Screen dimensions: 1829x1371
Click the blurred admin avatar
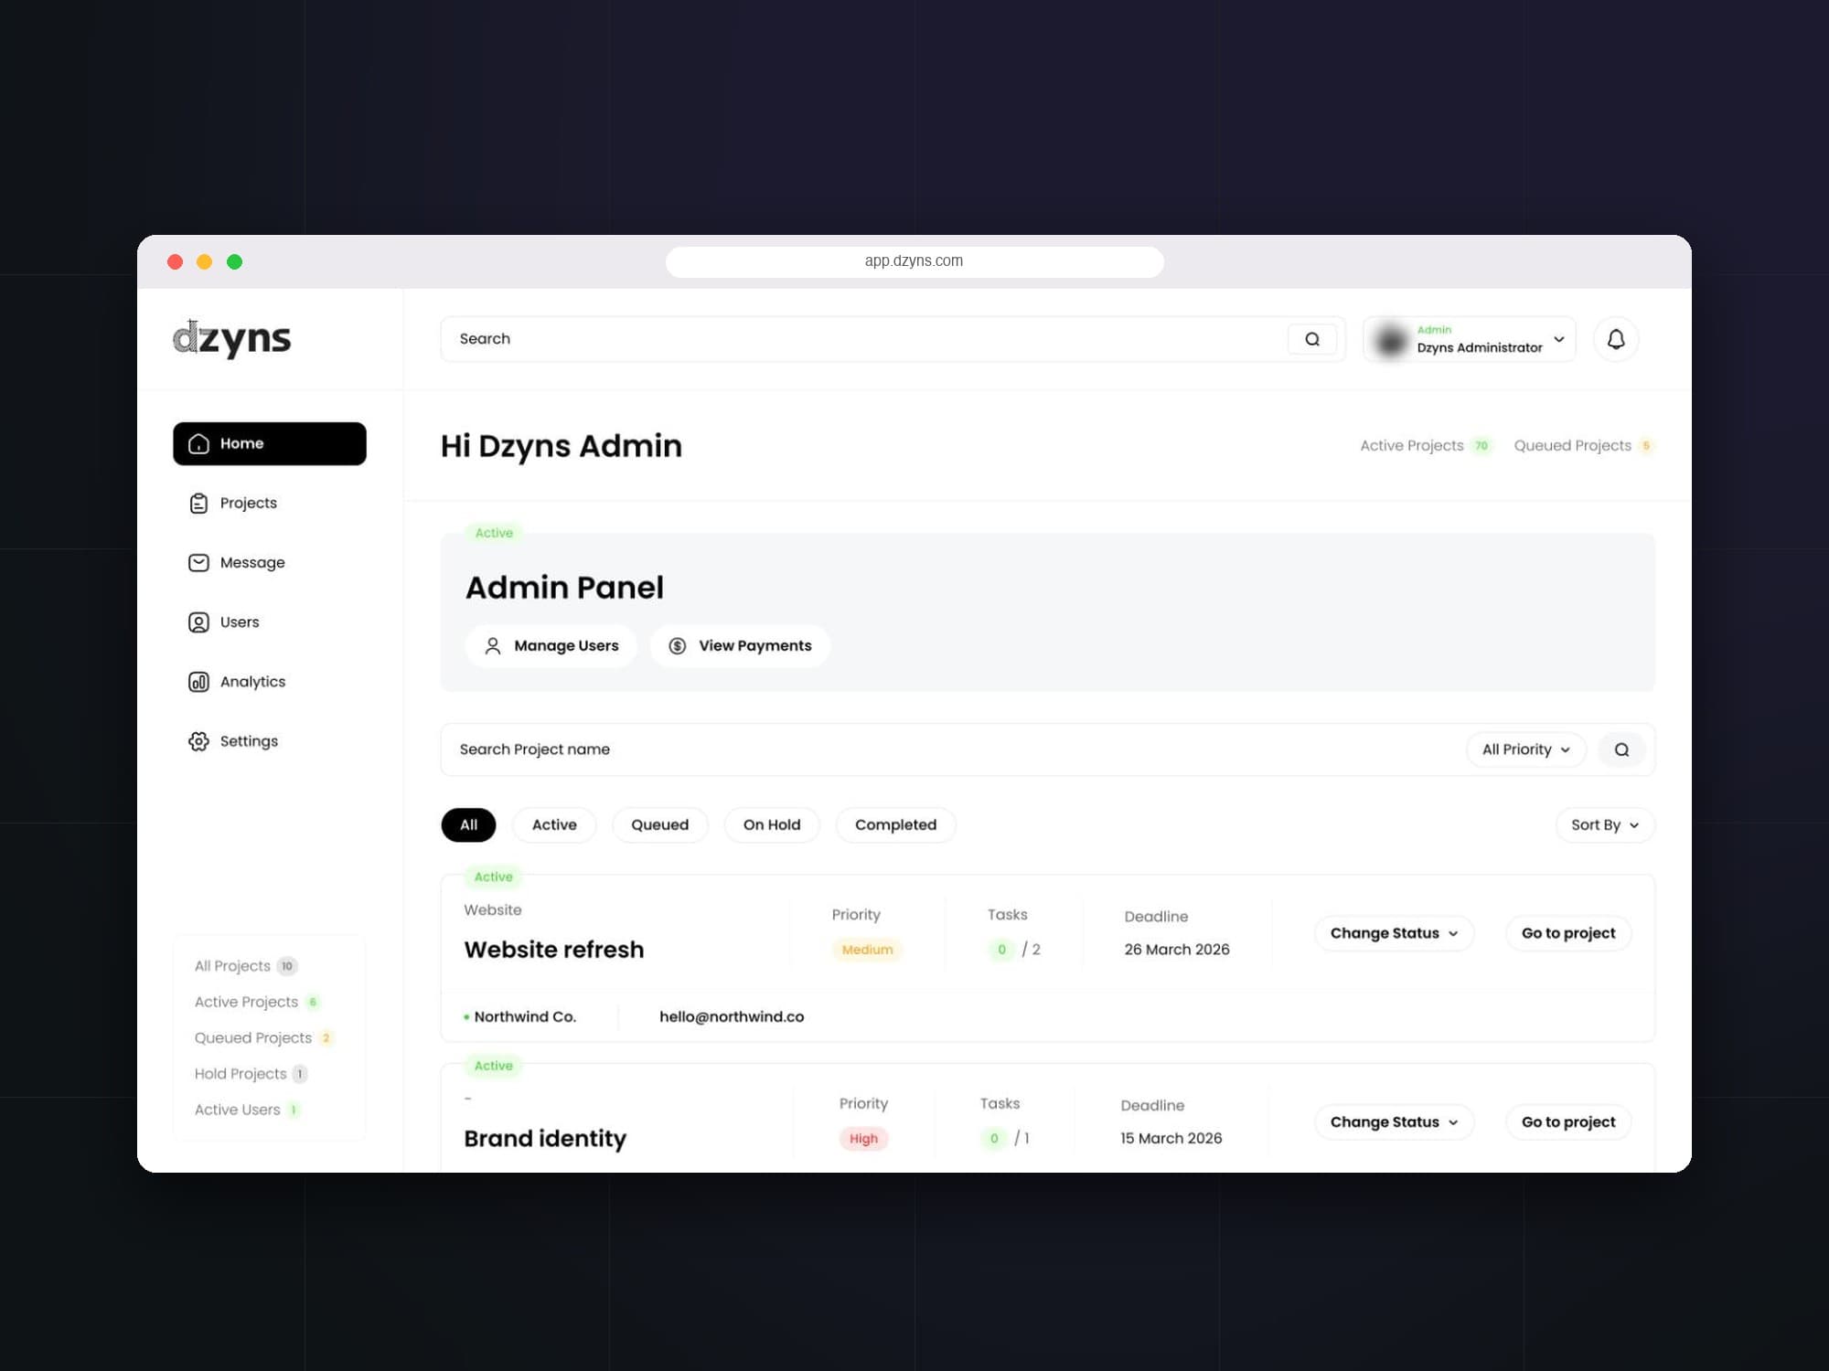click(1390, 340)
